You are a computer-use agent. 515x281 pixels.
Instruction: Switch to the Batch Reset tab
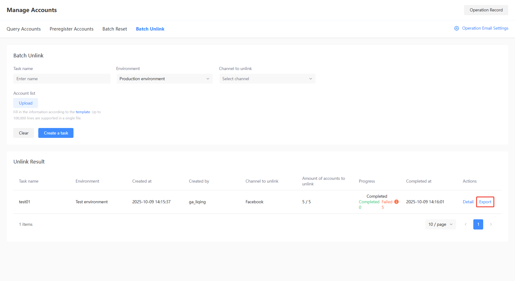(115, 29)
